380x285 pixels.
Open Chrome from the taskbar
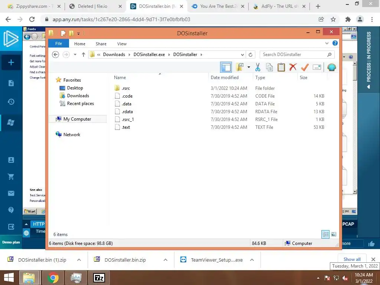(x=53, y=278)
